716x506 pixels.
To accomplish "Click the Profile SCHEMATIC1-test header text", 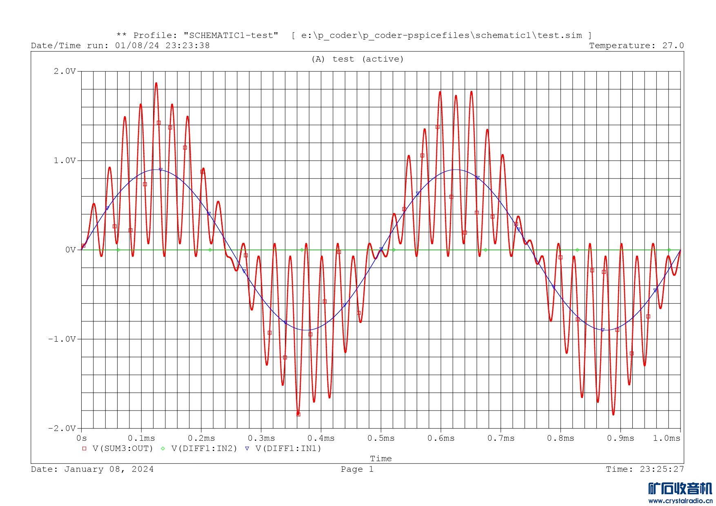I will [197, 35].
